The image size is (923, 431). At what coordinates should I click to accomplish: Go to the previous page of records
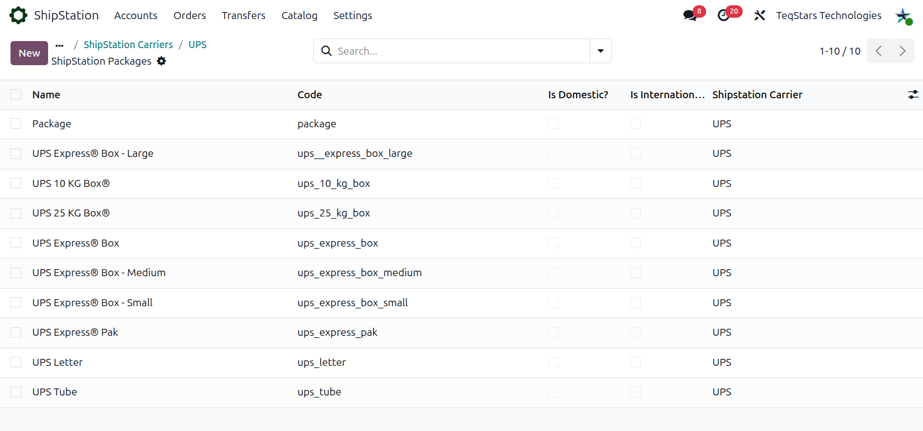coord(878,51)
